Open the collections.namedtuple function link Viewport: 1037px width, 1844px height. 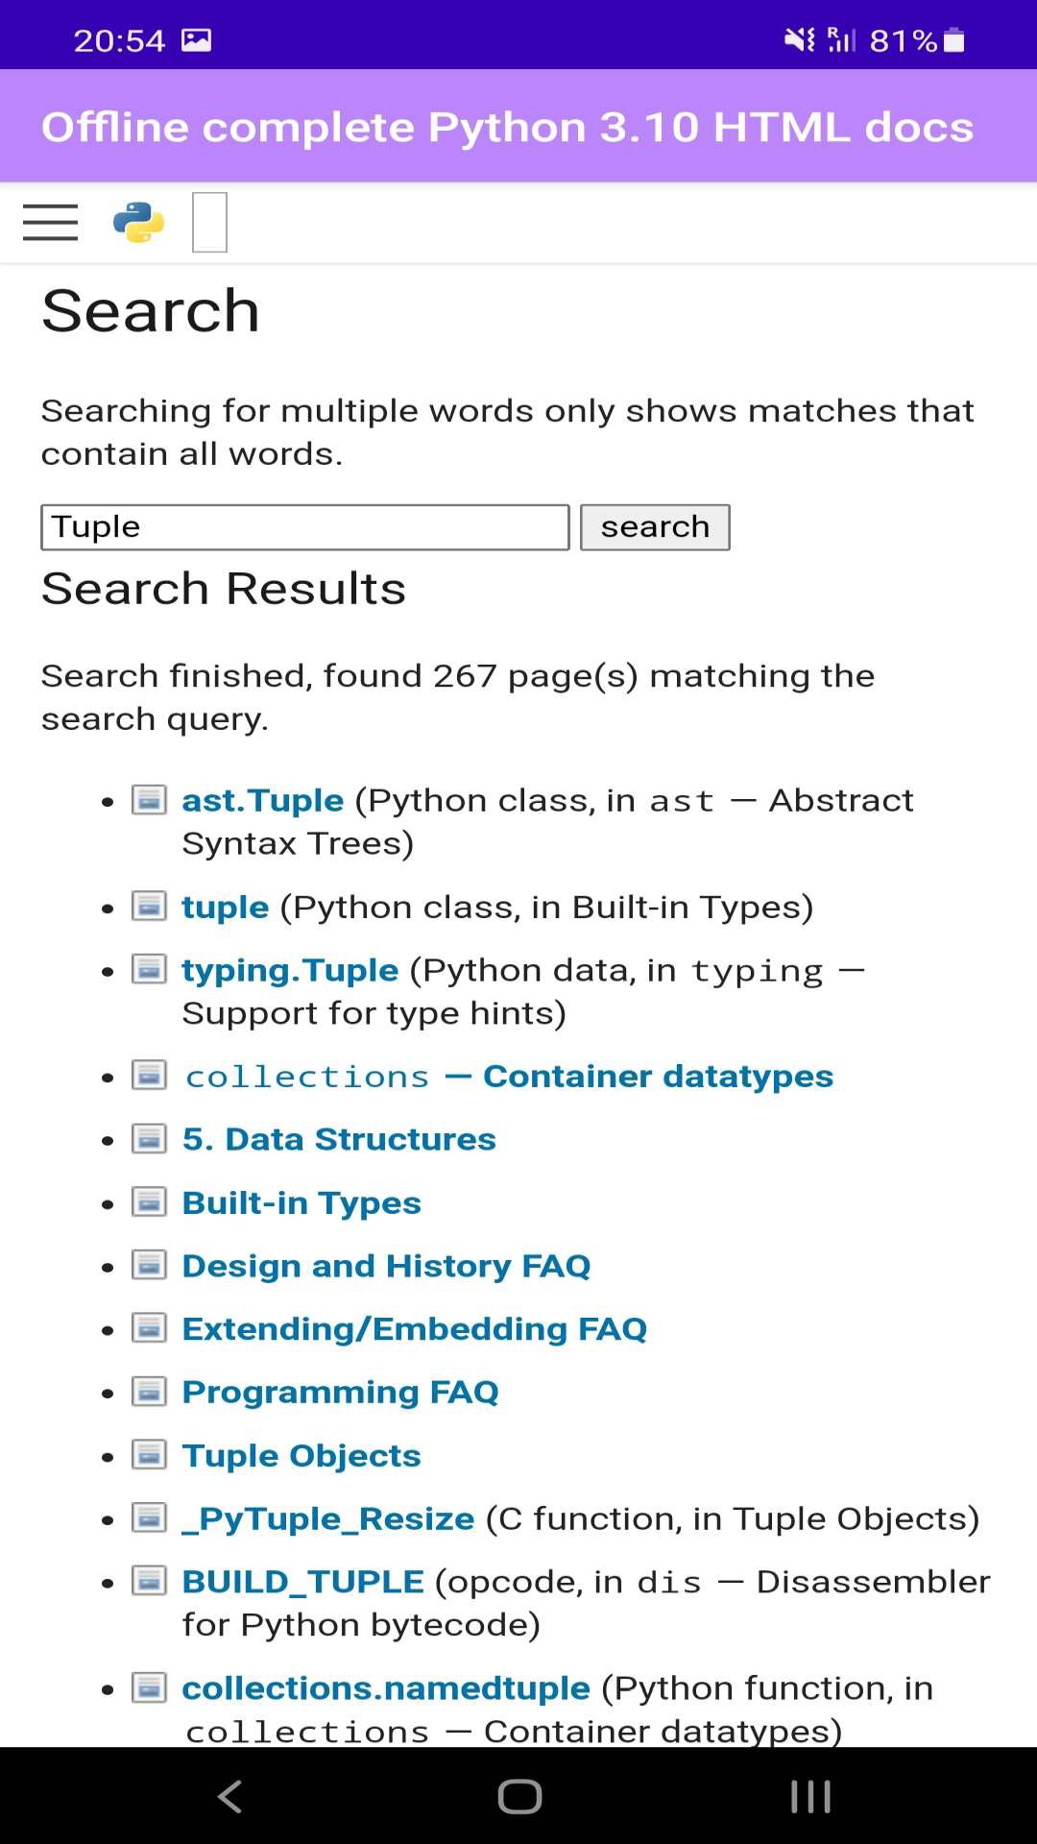click(386, 1687)
